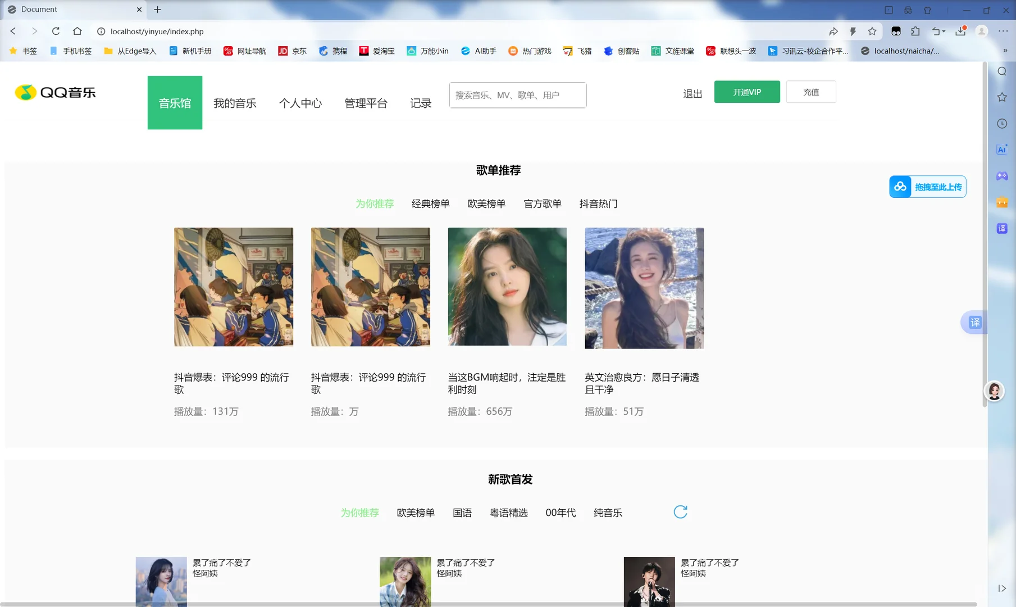Viewport: 1016px width, 607px height.
Task: Open the 英文治愈良方 playlist cover
Action: 644,287
